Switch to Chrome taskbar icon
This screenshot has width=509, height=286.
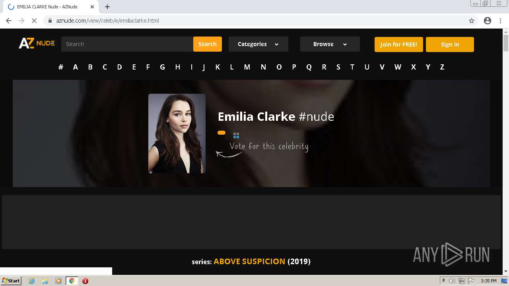[x=72, y=281]
